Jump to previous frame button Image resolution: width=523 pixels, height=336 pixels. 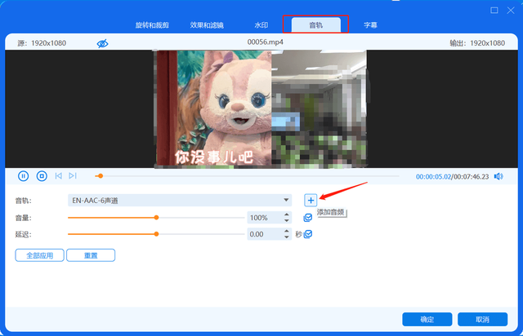(x=58, y=176)
